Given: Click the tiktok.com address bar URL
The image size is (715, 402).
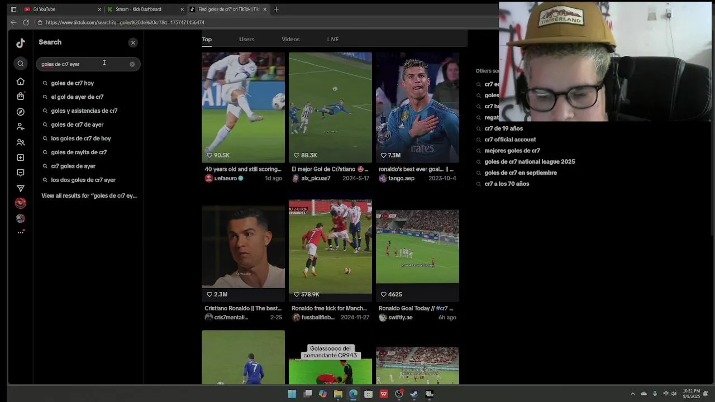Looking at the screenshot, I should coord(125,22).
